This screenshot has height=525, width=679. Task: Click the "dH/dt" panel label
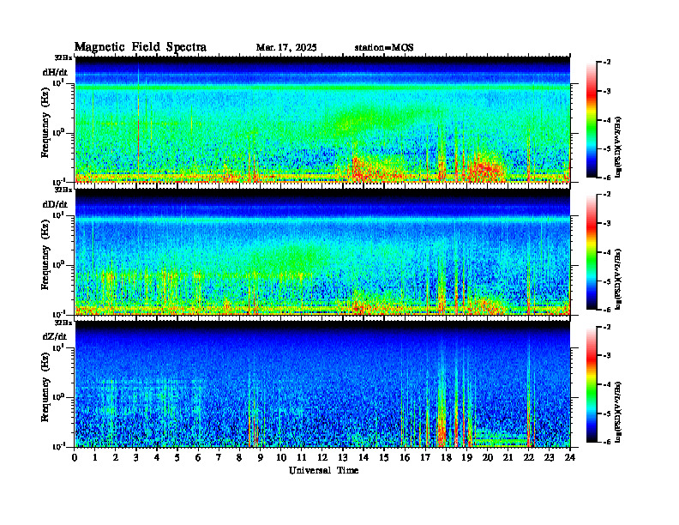pyautogui.click(x=55, y=72)
